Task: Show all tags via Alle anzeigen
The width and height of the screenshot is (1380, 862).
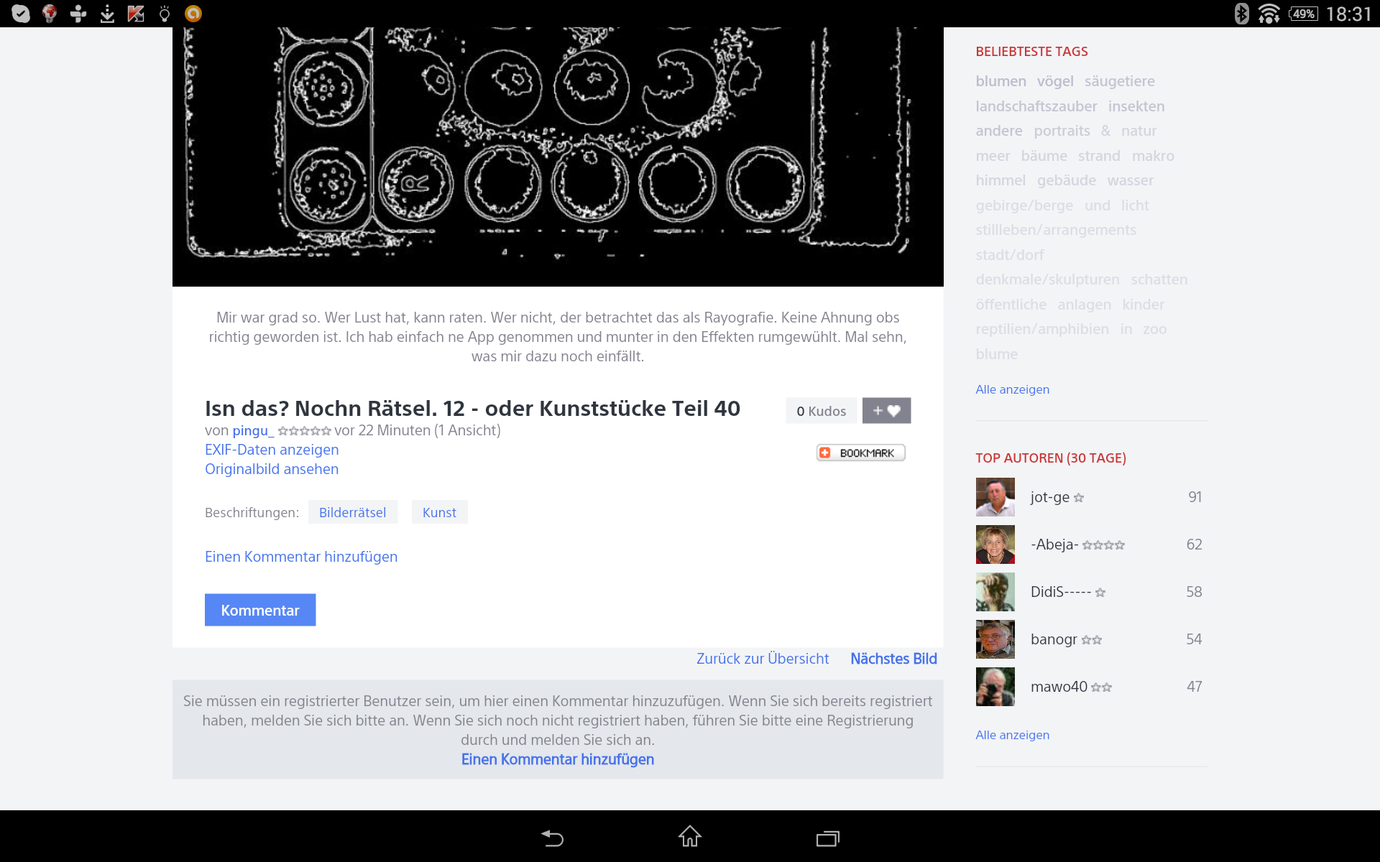Action: click(1011, 389)
